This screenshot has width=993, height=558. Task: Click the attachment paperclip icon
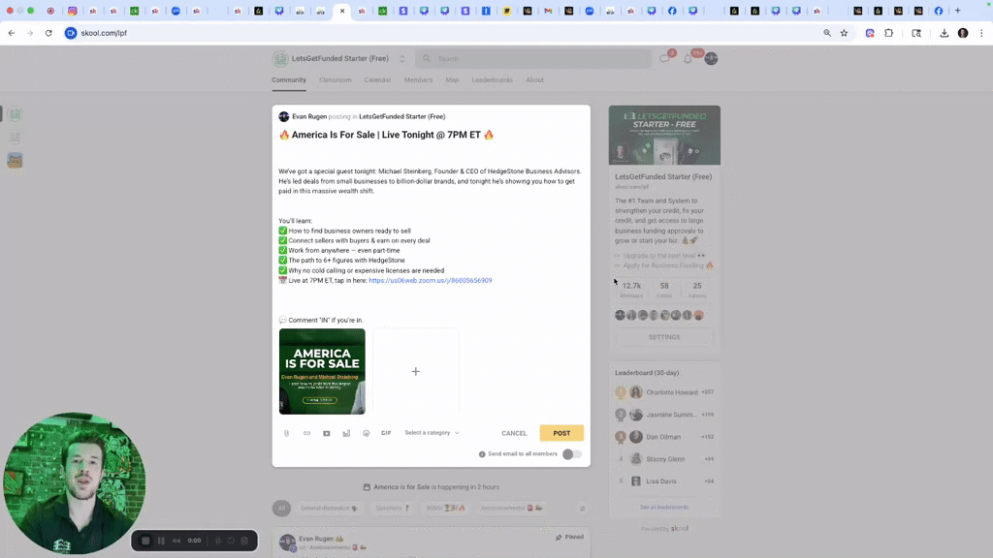point(286,433)
